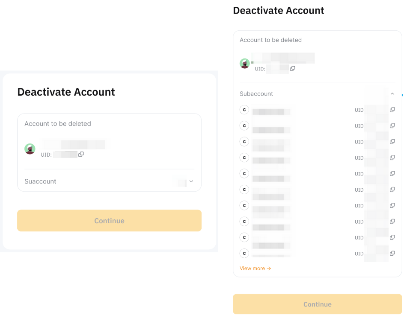Screen dimensions: 404x318
Task: Copy UID of the fifth subaccount row
Action: [x=392, y=174]
